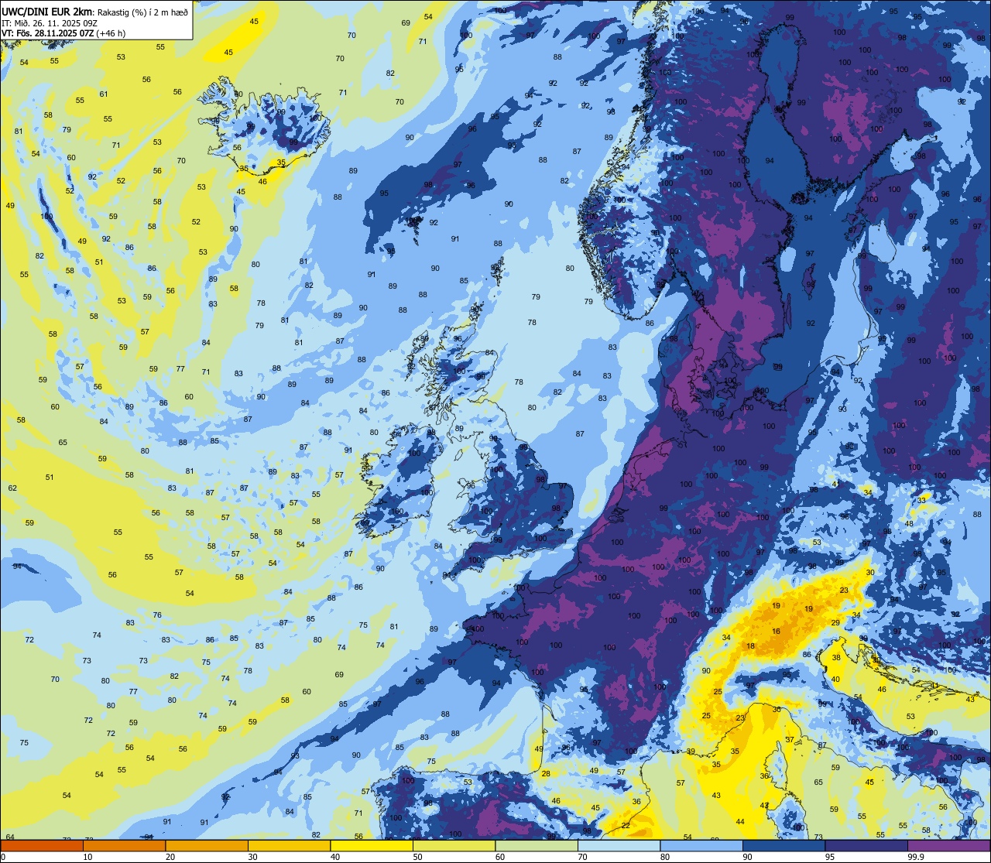Click the 'Rakastig (%) í 2 m hæð' label
This screenshot has width=991, height=863.
pyautogui.click(x=141, y=12)
